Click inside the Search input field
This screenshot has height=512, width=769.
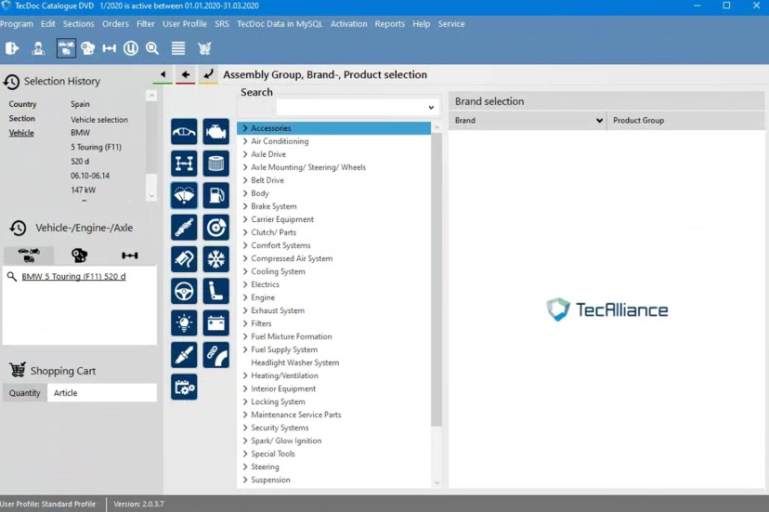click(x=350, y=108)
